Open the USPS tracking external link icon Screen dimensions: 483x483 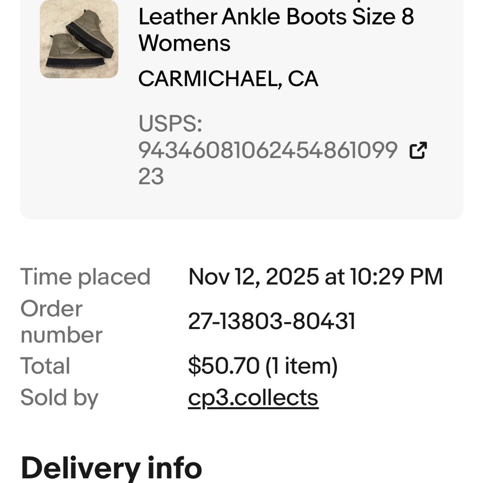coord(418,151)
